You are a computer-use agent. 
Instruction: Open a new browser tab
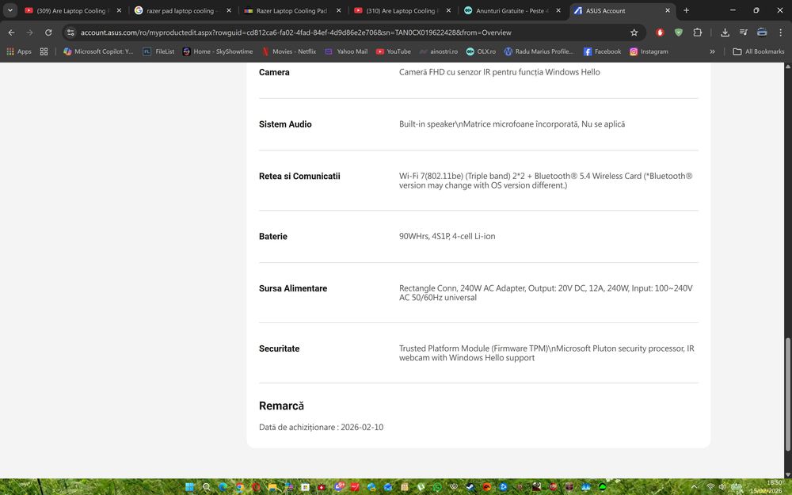coord(686,10)
